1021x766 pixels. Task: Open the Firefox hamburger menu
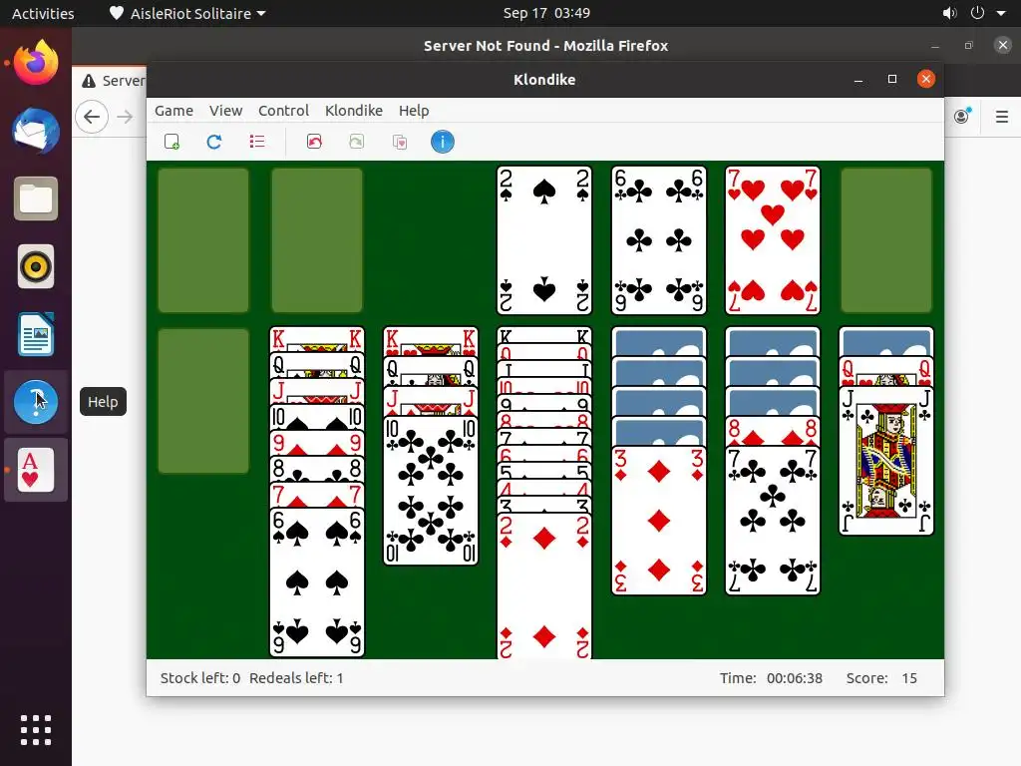coord(1002,117)
